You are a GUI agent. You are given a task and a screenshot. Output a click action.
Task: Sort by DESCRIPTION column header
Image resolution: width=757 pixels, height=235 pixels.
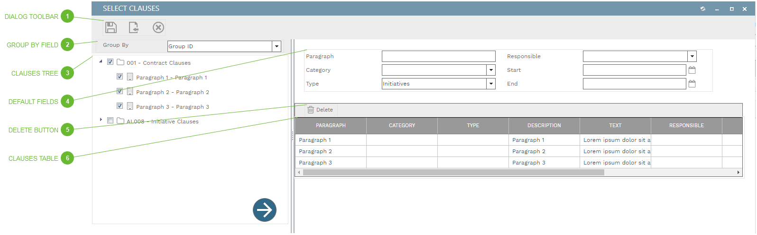point(544,126)
